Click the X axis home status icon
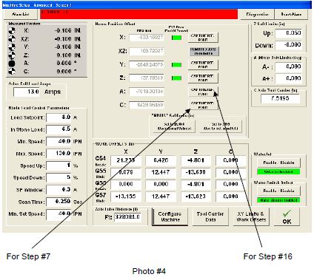Screen dimensions: 314x280 pyautogui.click(x=12, y=31)
